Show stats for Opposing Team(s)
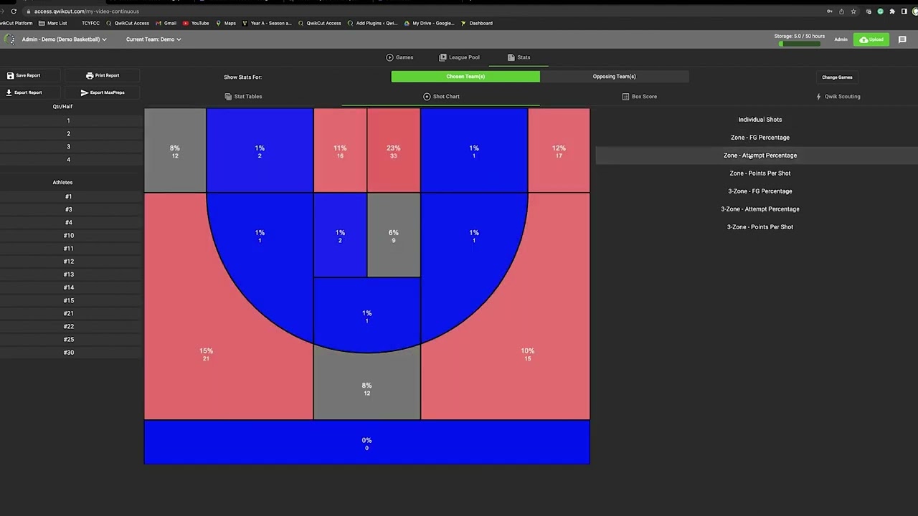The height and width of the screenshot is (516, 918). click(x=615, y=77)
